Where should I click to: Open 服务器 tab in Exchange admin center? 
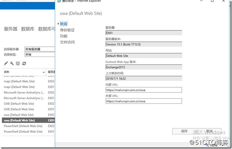coord(11,29)
